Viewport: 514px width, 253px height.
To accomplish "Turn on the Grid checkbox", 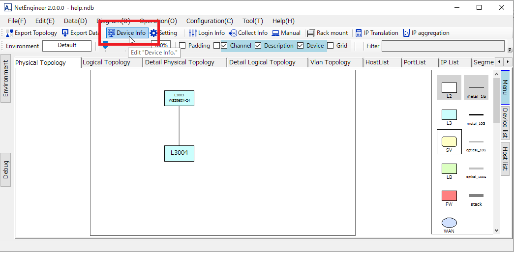I will click(x=331, y=46).
